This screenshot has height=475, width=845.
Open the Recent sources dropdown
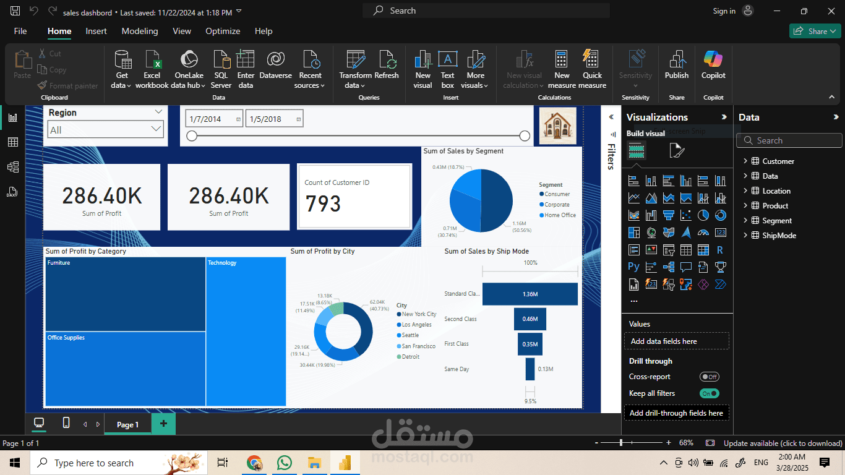310,69
